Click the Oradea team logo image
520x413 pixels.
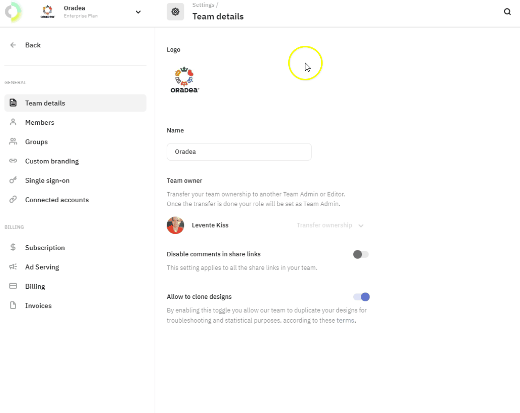coord(184,80)
